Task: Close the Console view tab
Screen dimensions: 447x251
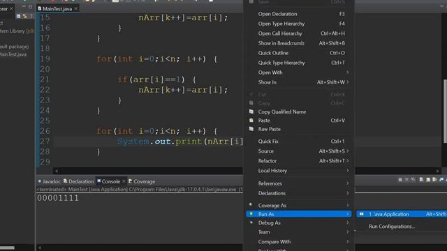Action: [x=124, y=181]
